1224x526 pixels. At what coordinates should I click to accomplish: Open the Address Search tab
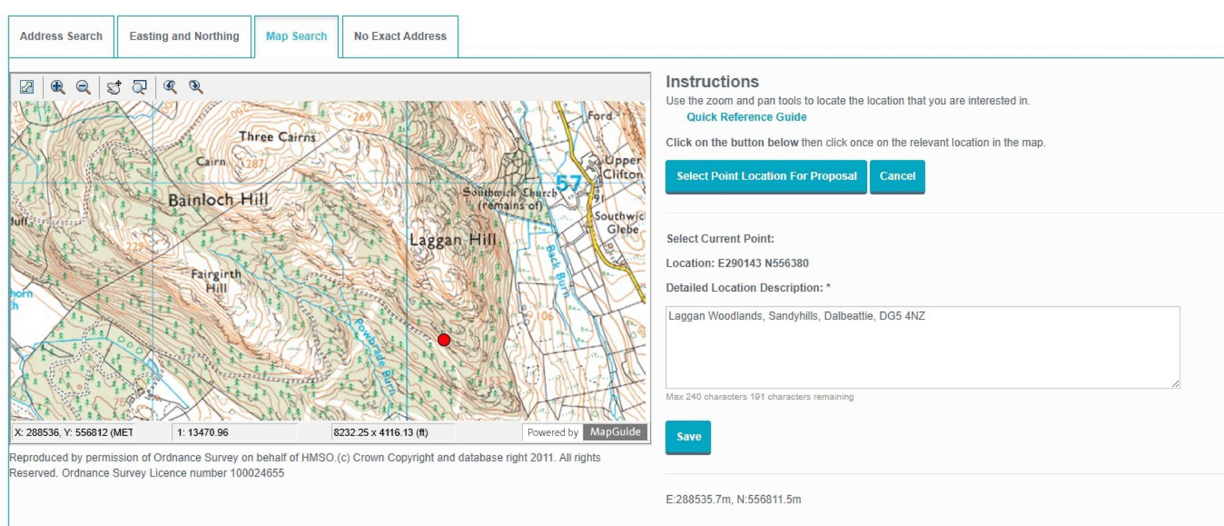pos(61,36)
